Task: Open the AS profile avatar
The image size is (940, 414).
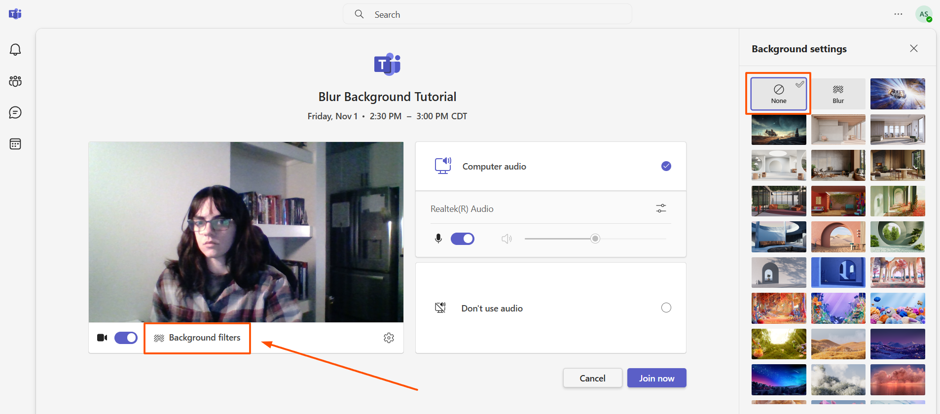Action: tap(924, 14)
